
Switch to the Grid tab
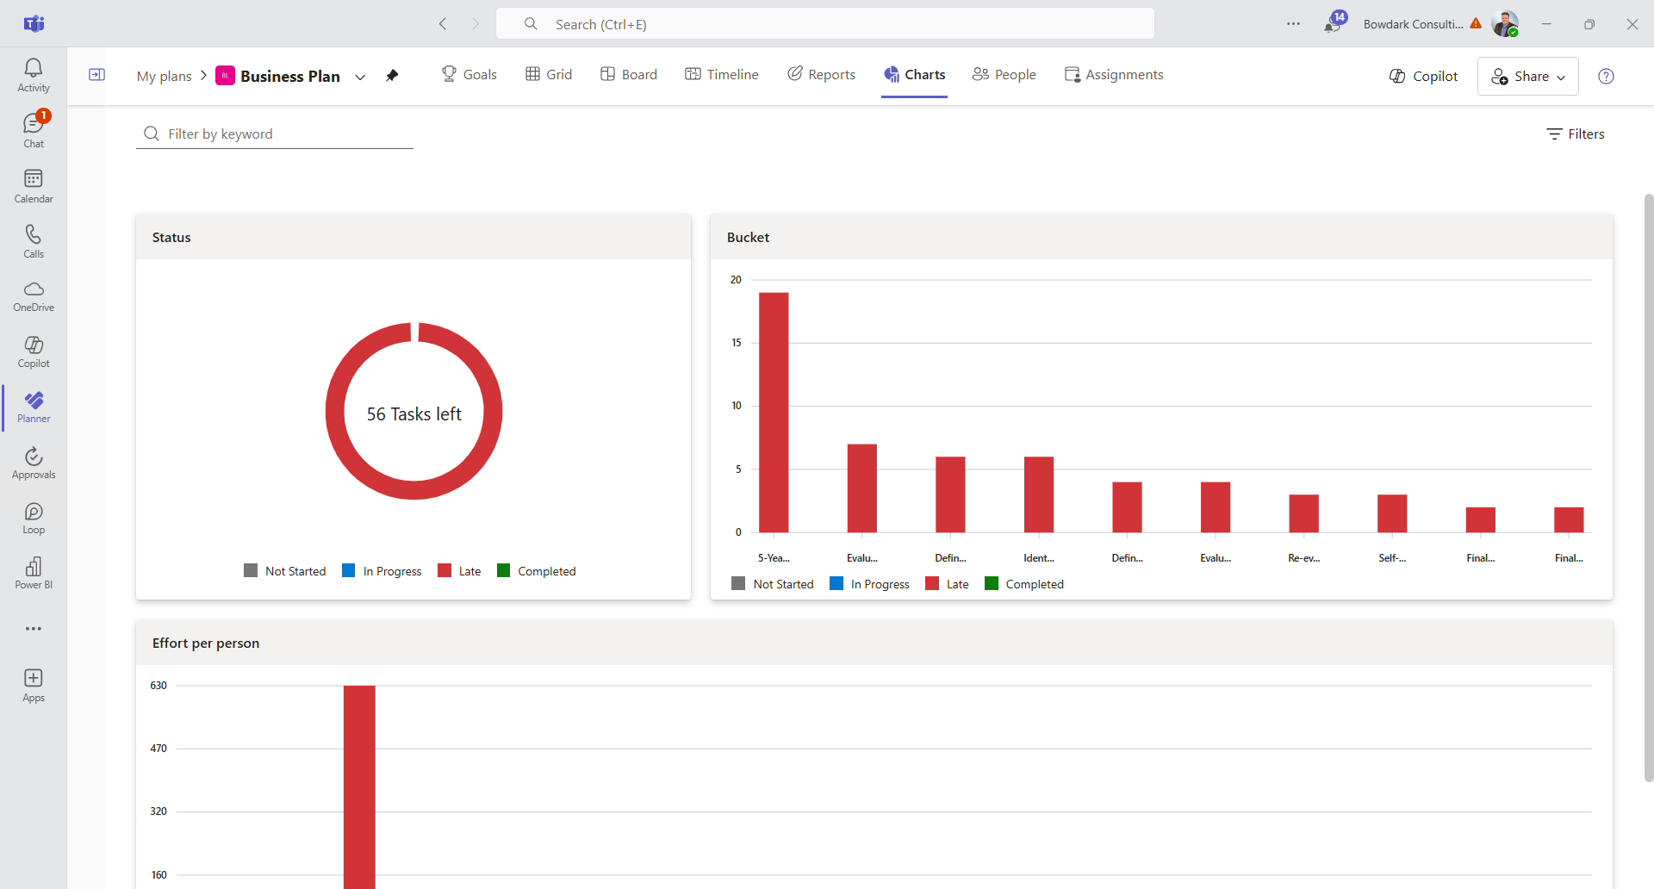[549, 75]
